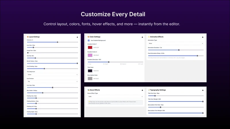Click the Hover Effects masks icon
This screenshot has height=129, width=230.
coord(89,90)
